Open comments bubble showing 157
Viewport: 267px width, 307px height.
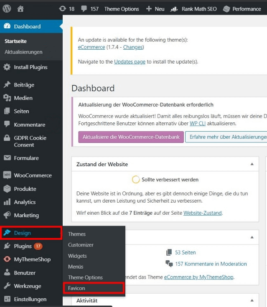coord(84,9)
